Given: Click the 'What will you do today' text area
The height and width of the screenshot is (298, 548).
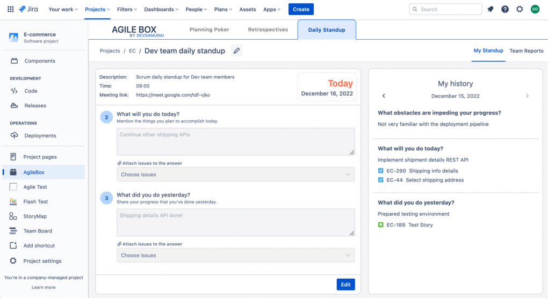Looking at the screenshot, I should point(235,142).
